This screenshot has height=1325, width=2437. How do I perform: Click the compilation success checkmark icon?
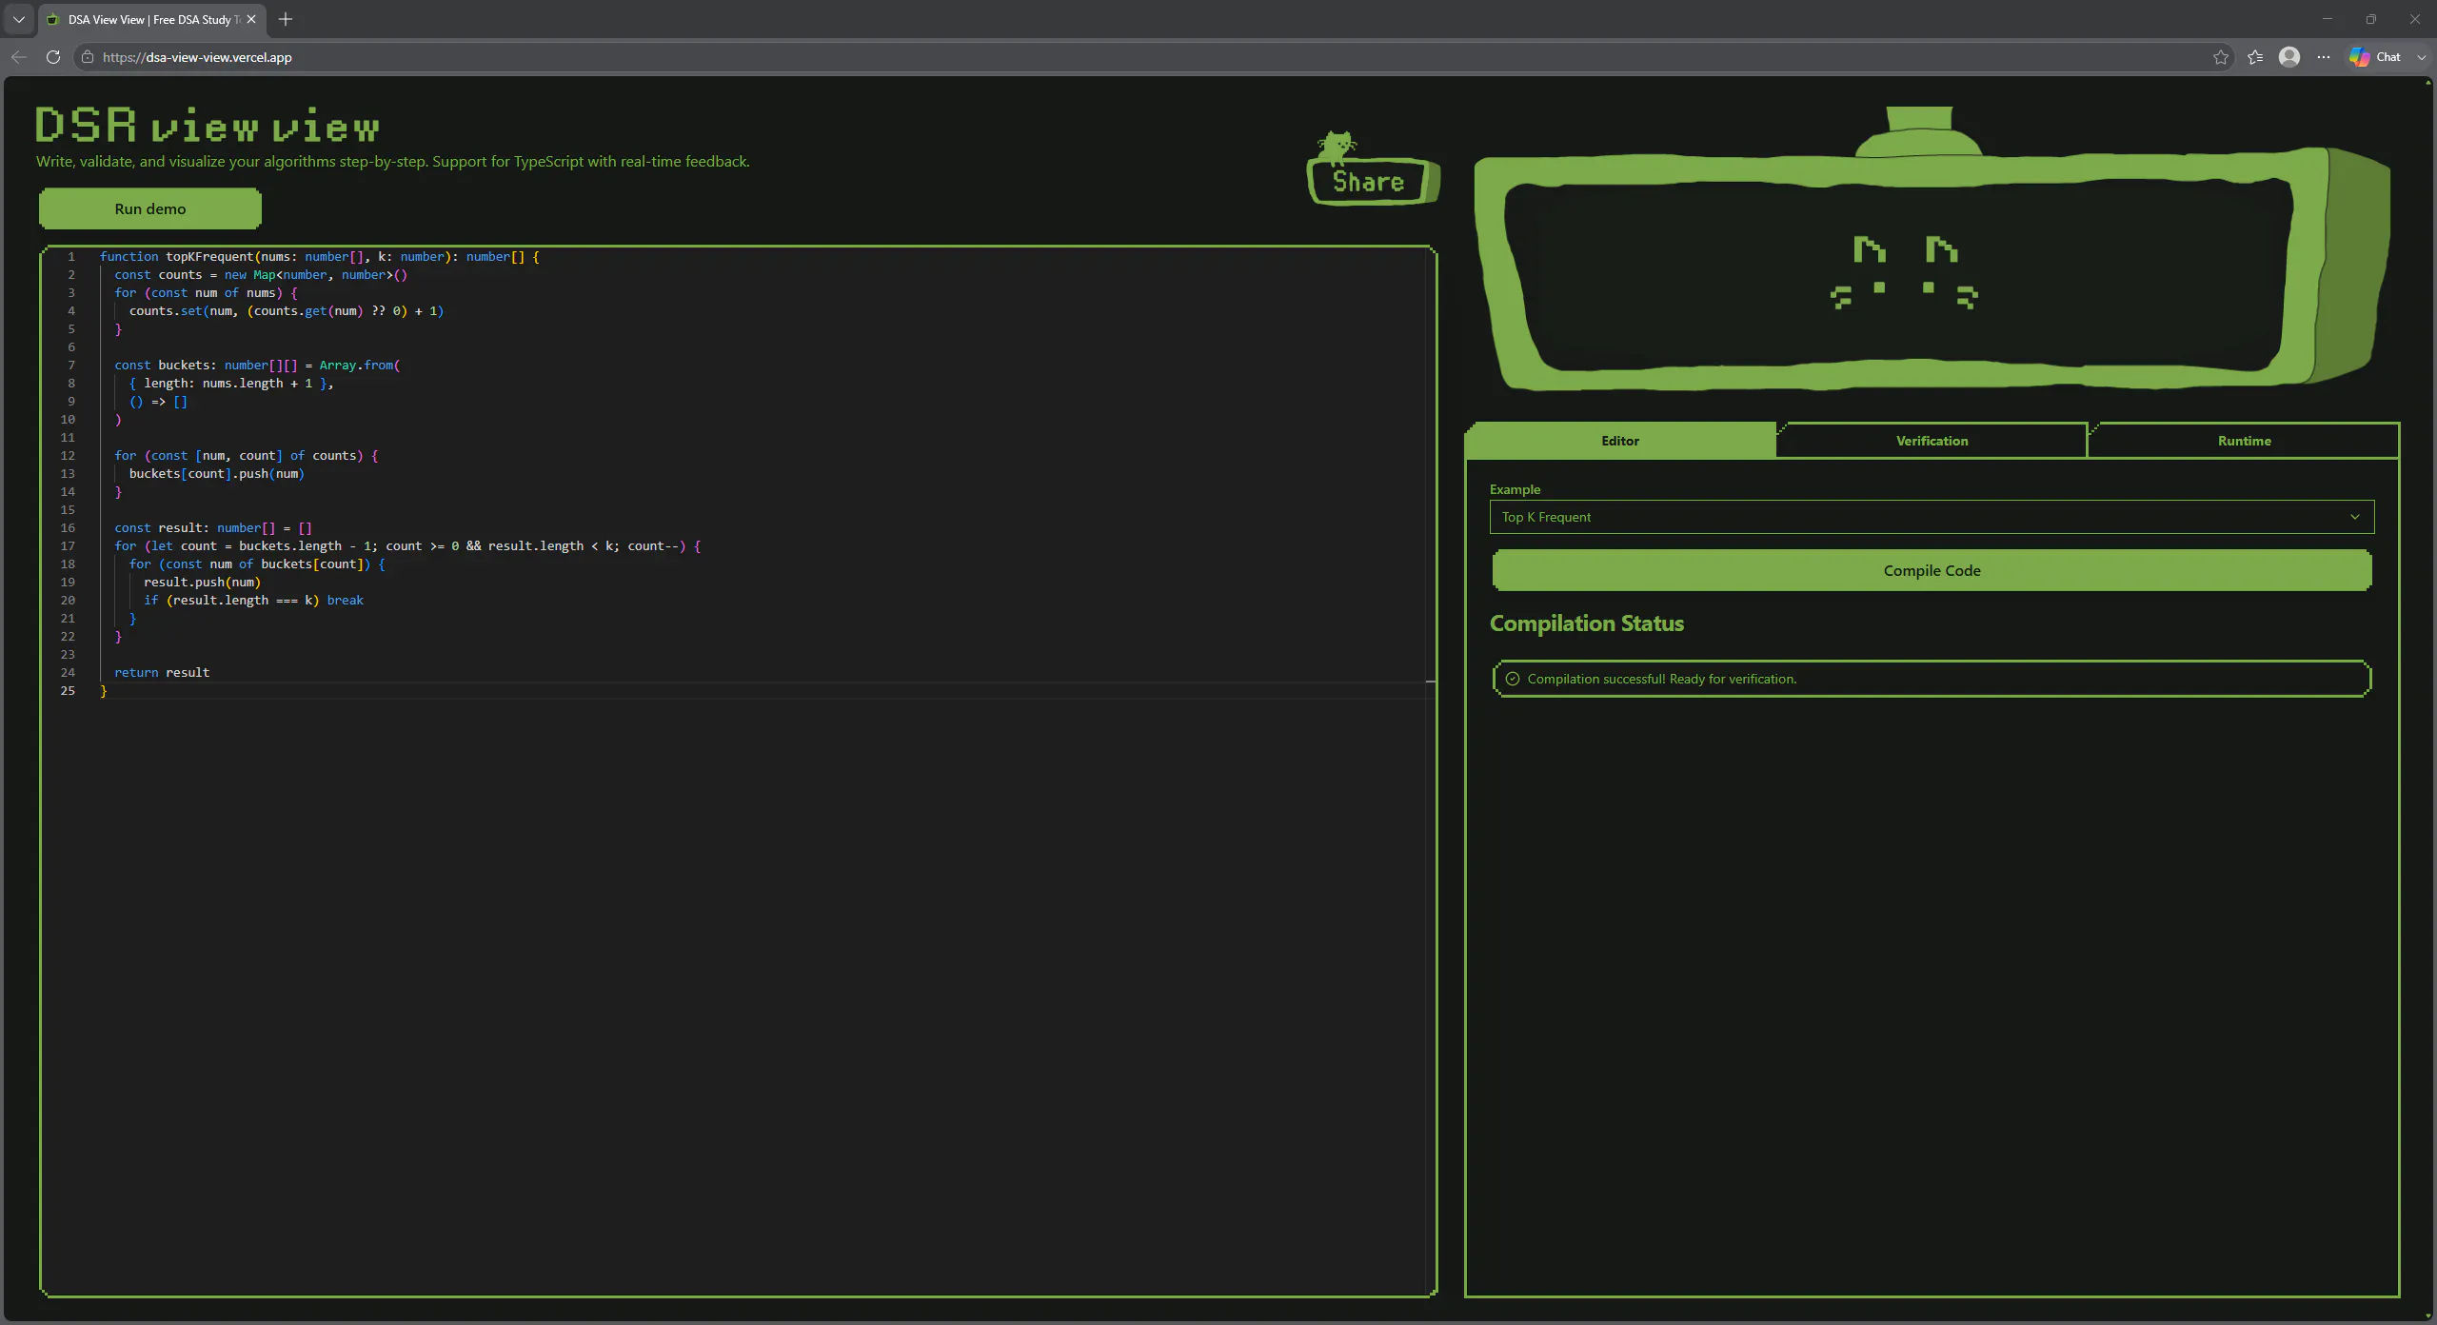[1513, 679]
